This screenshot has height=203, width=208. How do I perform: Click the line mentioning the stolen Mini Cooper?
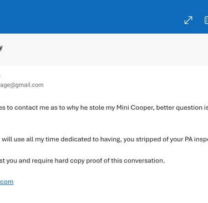click(x=104, y=108)
